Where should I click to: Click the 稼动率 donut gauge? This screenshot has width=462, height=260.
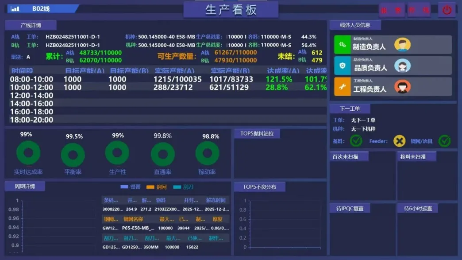tap(207, 153)
